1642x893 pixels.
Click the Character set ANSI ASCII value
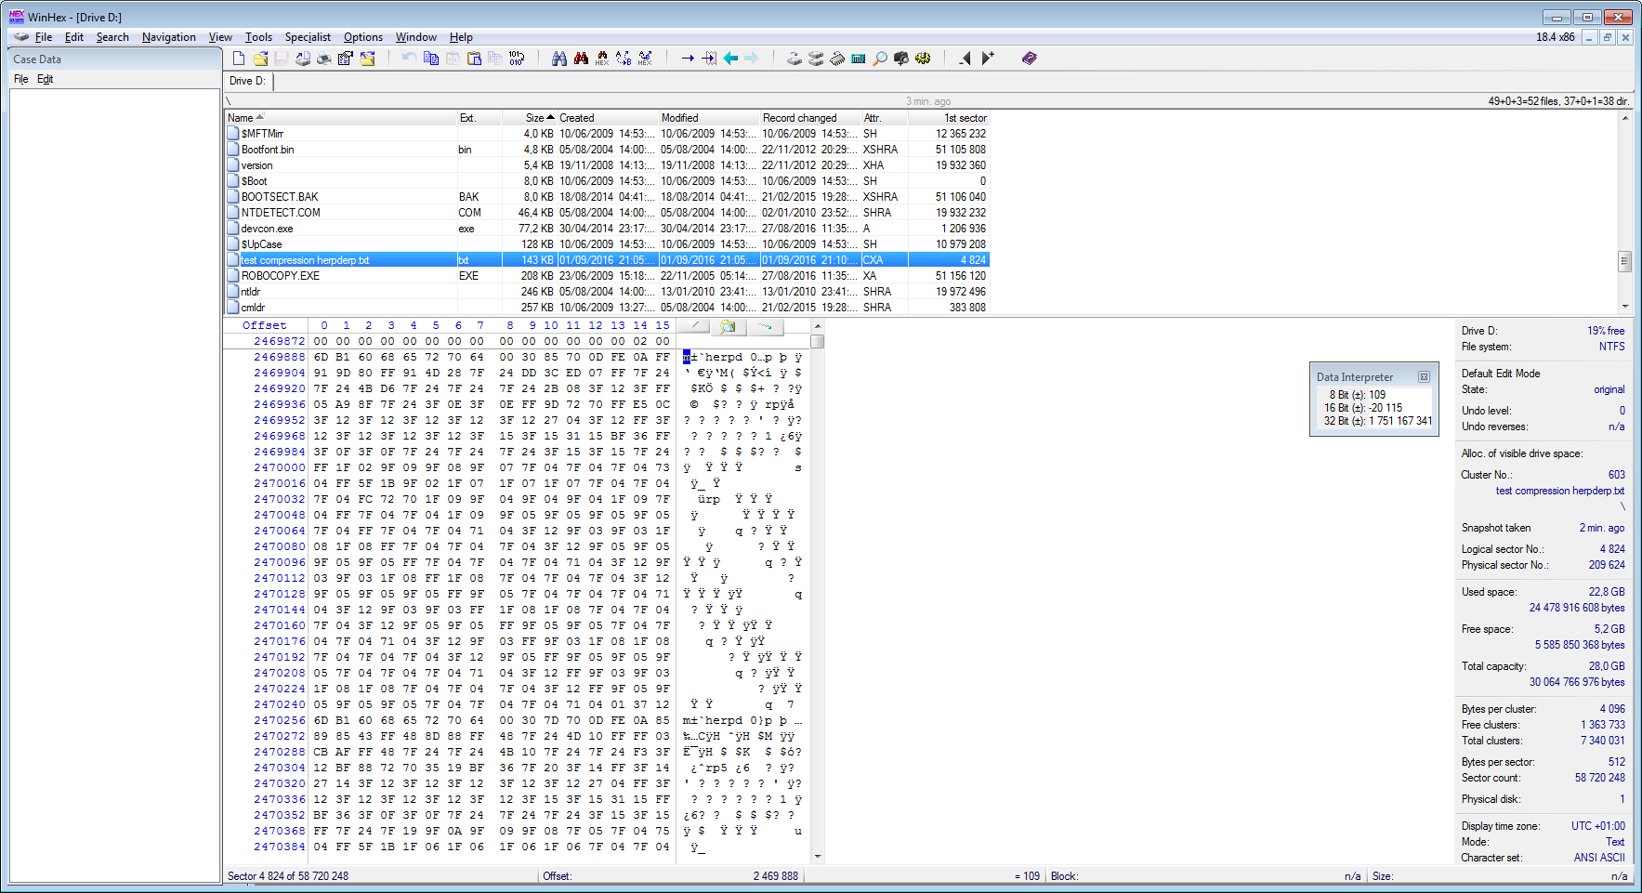click(1599, 858)
